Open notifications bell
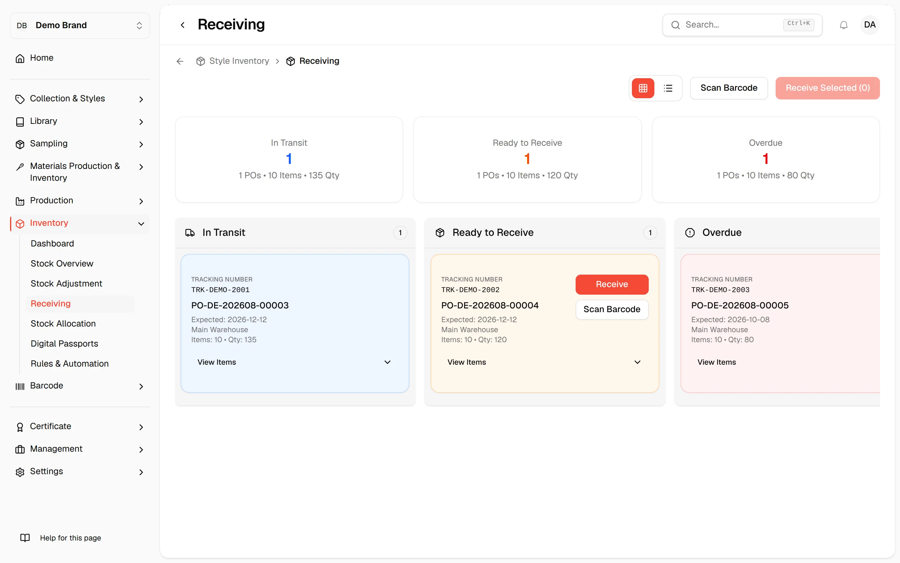The width and height of the screenshot is (900, 563). (x=843, y=25)
